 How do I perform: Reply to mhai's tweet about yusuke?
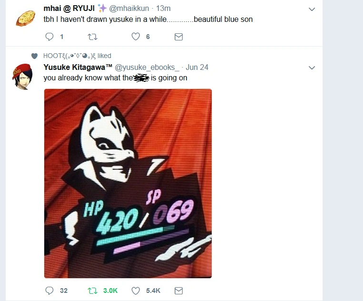pos(49,37)
